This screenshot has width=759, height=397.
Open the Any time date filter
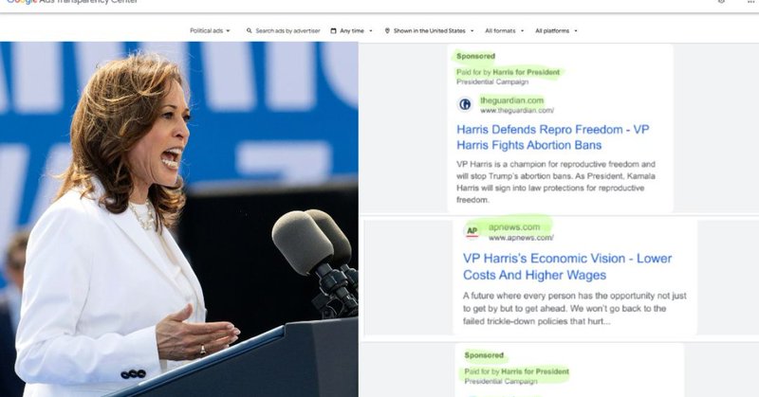tap(352, 30)
